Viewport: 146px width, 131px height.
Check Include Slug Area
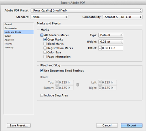coord(42,95)
